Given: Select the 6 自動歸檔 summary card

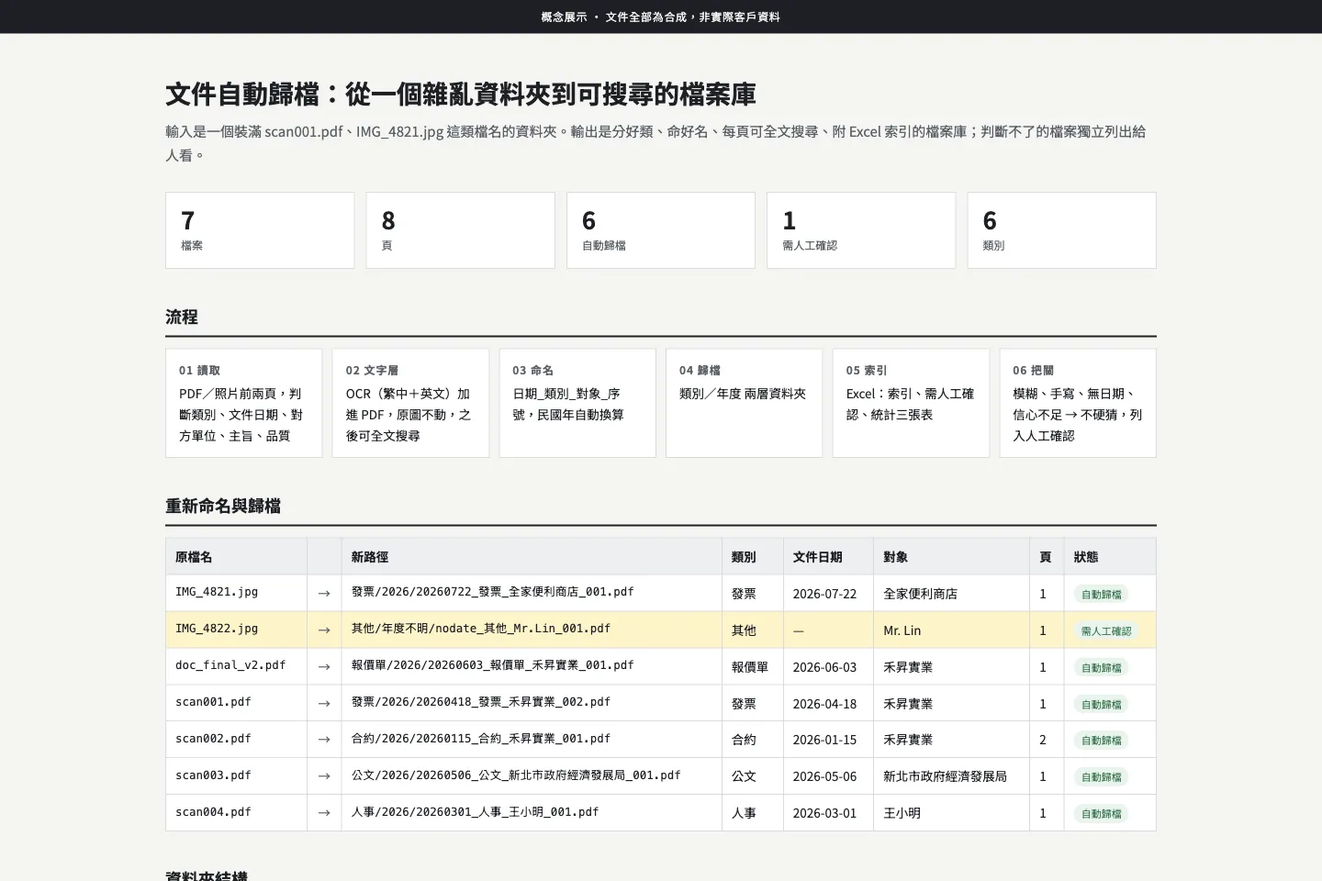Looking at the screenshot, I should [x=661, y=230].
